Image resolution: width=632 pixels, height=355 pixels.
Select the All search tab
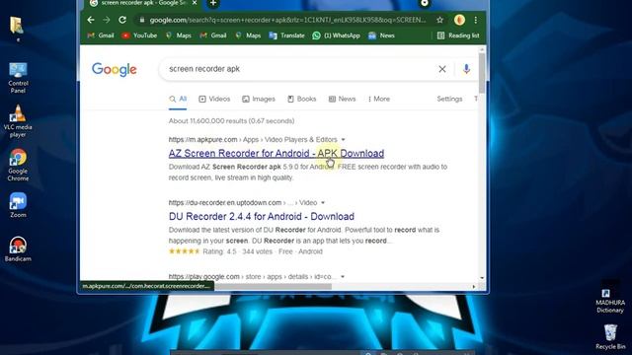[178, 99]
